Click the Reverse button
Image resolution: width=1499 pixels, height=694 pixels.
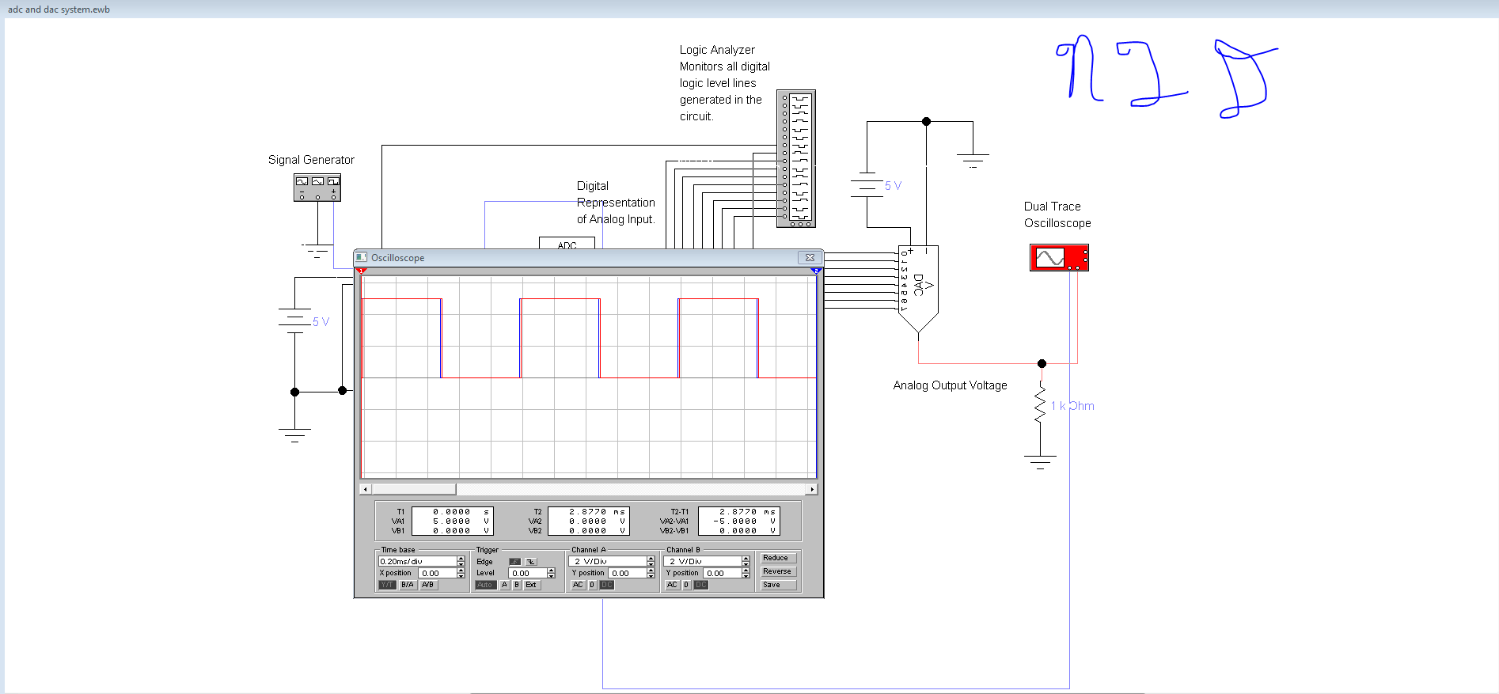click(x=779, y=571)
